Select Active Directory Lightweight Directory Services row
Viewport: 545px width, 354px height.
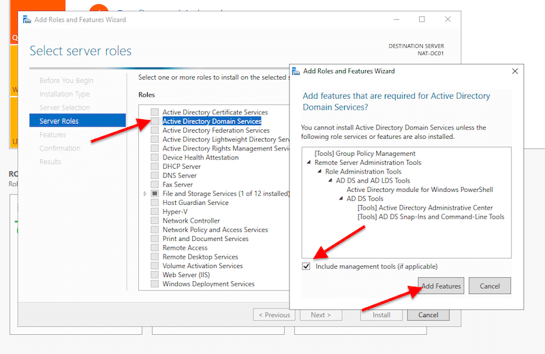(226, 140)
